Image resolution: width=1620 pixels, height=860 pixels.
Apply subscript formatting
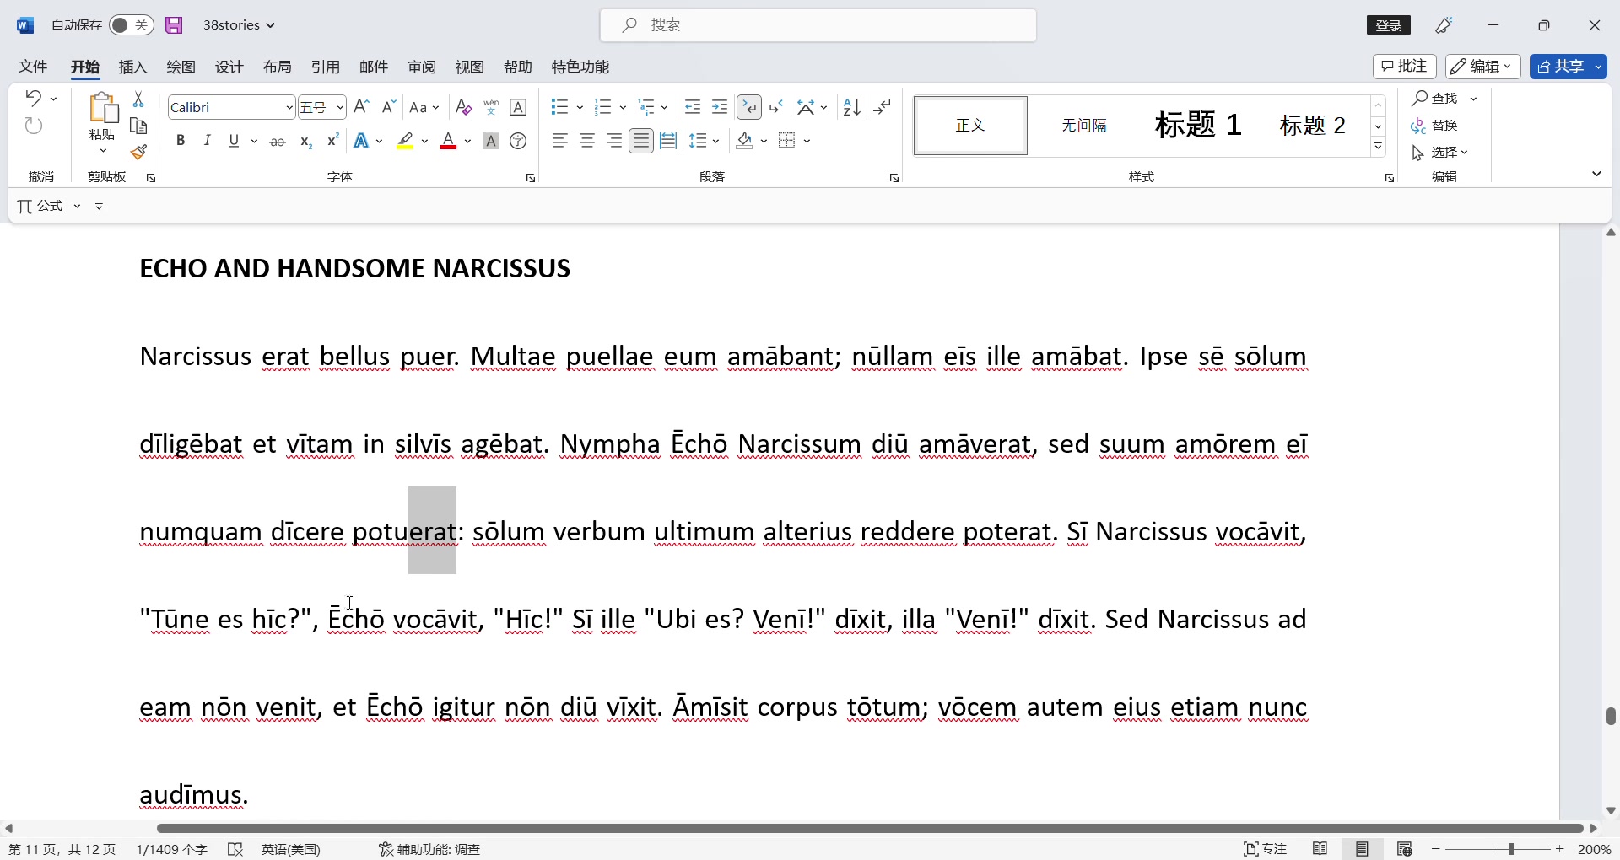click(306, 141)
